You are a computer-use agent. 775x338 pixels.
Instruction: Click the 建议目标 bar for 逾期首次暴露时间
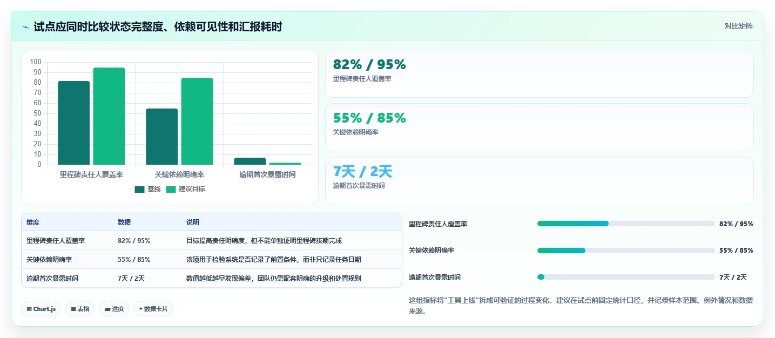tap(285, 164)
